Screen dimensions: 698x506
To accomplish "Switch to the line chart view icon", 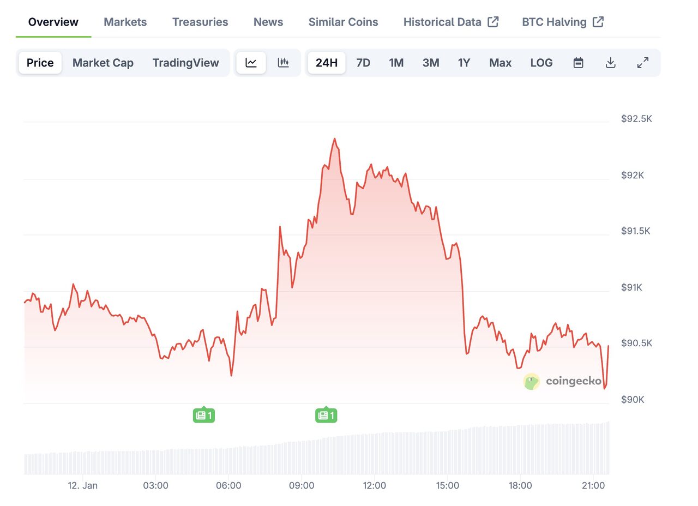I will 251,63.
